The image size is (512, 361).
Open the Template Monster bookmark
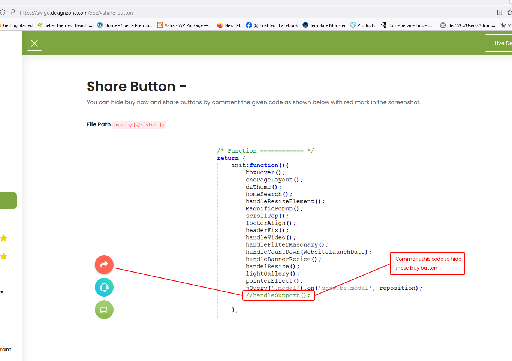point(324,25)
